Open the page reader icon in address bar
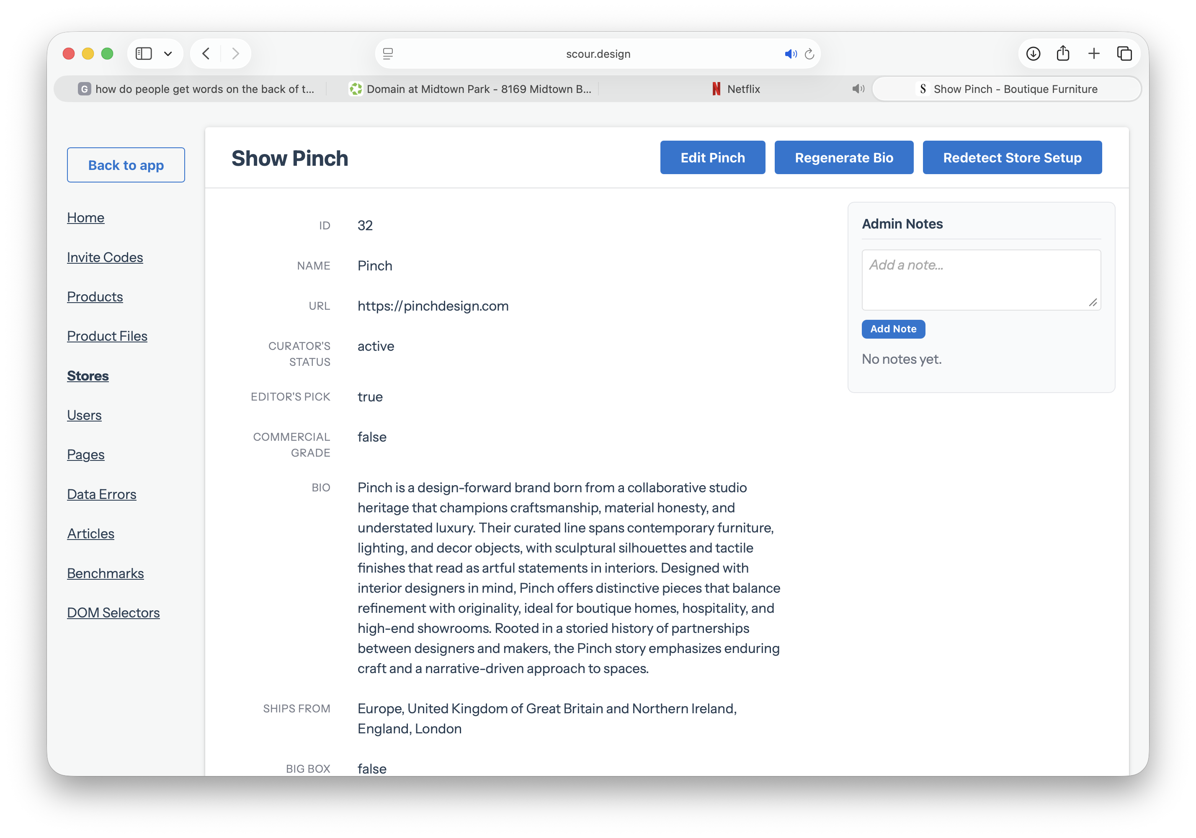Screen dimensions: 1196x838 point(388,54)
